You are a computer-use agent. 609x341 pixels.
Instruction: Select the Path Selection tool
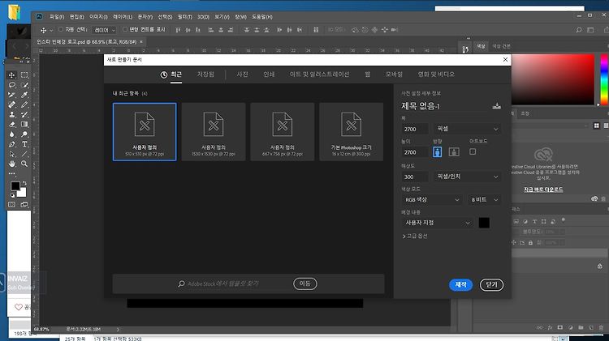pos(12,154)
